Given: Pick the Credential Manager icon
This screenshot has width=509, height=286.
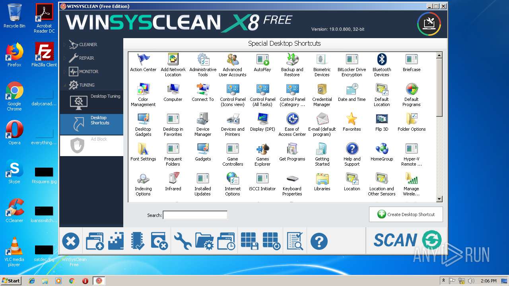Looking at the screenshot, I should click(x=322, y=89).
